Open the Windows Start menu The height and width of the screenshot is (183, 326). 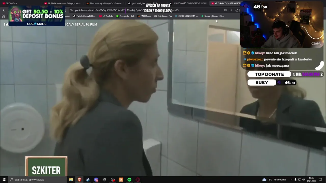click(x=4, y=180)
